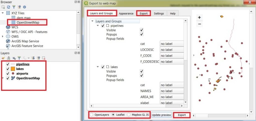256x121 pixels.
Task: Open Browser item properties info icon
Action: [x=24, y=7]
